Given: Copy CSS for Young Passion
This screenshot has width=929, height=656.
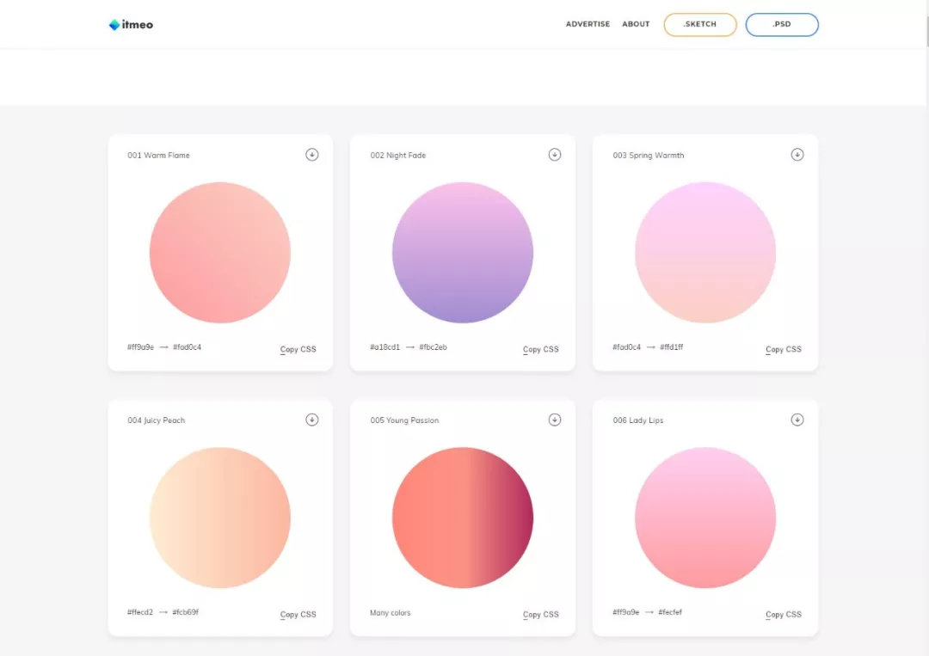Looking at the screenshot, I should click(540, 615).
